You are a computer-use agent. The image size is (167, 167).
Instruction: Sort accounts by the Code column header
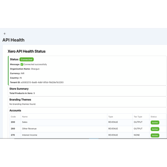pos(13,117)
